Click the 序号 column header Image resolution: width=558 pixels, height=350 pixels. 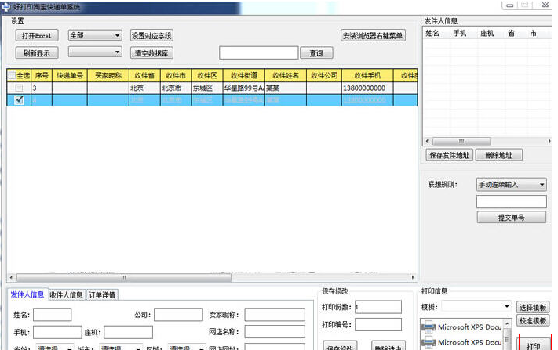click(42, 76)
